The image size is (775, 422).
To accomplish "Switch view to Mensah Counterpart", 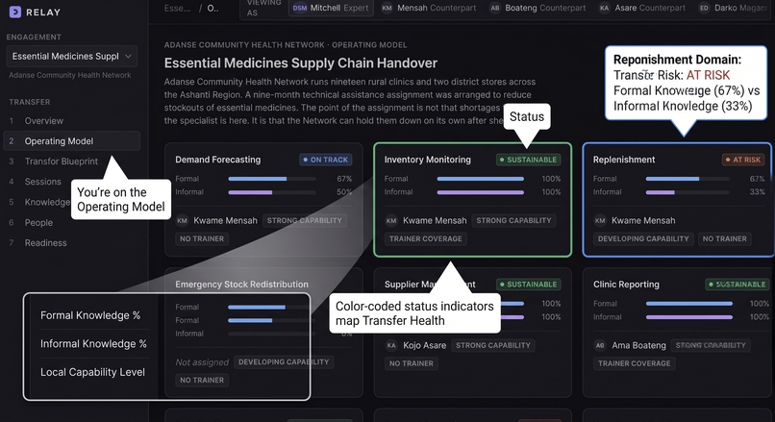I will pyautogui.click(x=429, y=8).
